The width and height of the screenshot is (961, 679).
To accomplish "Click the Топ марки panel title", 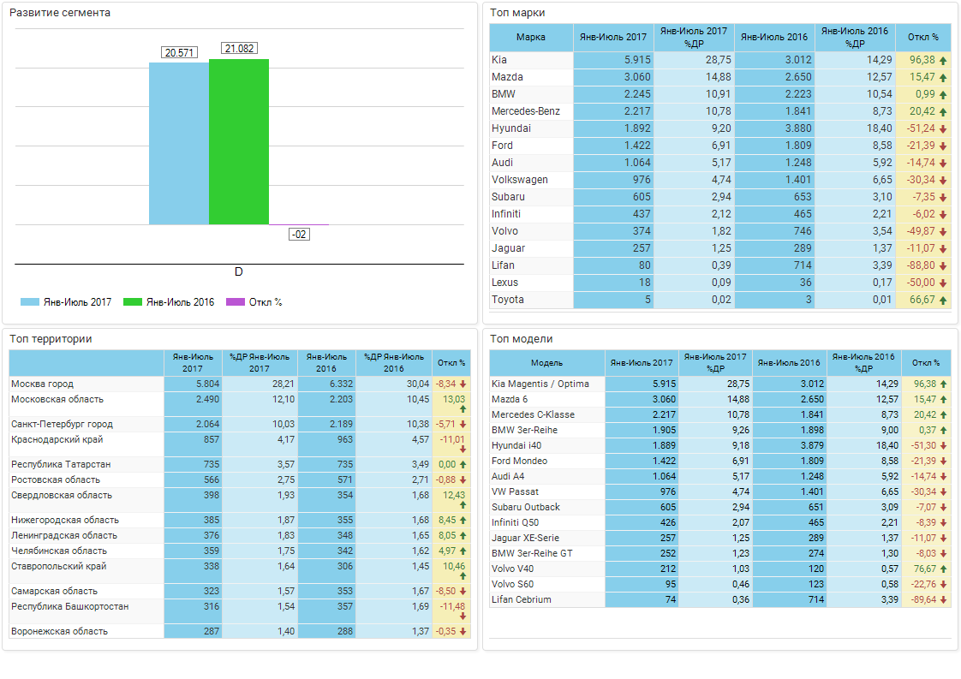I will (517, 13).
